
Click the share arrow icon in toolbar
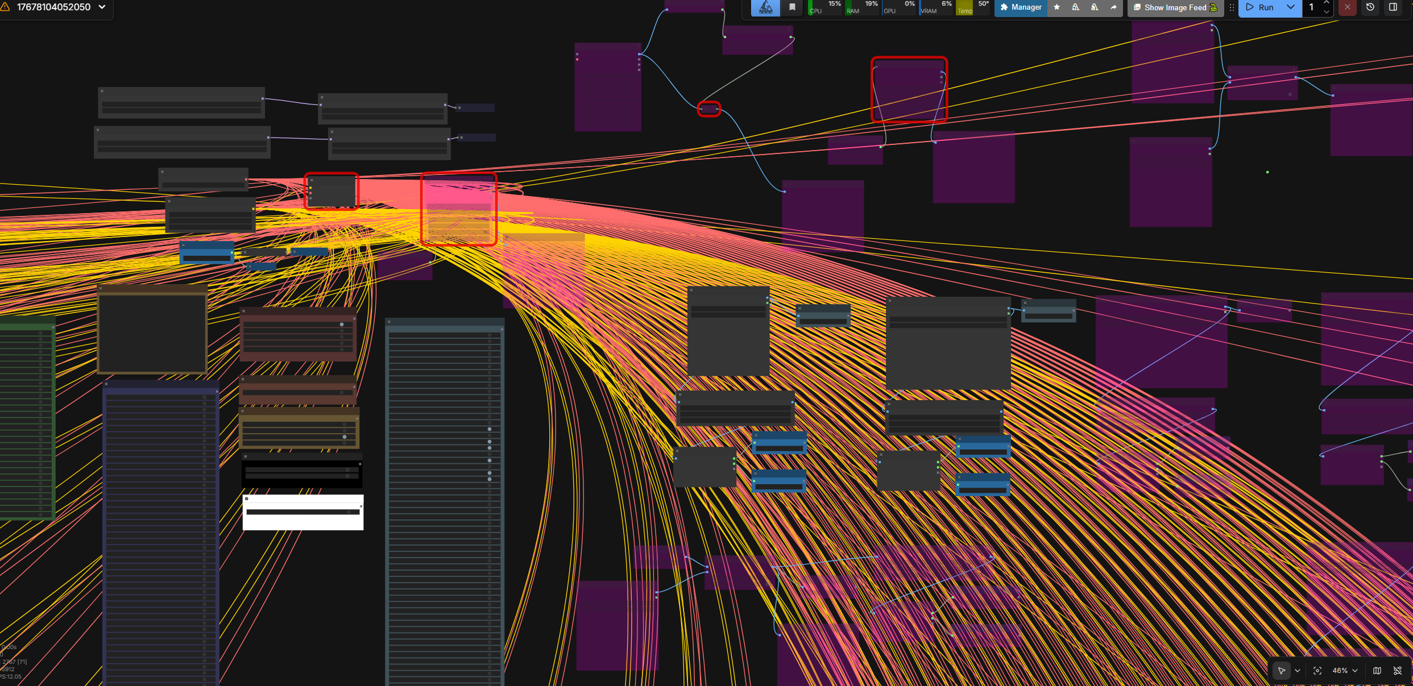click(1113, 7)
